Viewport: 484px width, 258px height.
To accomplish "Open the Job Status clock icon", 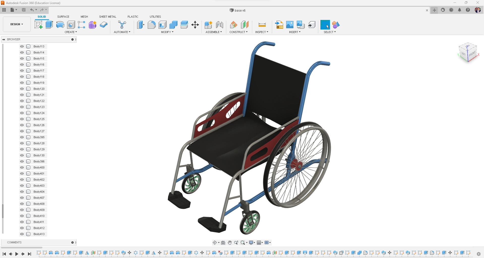I will tap(451, 10).
